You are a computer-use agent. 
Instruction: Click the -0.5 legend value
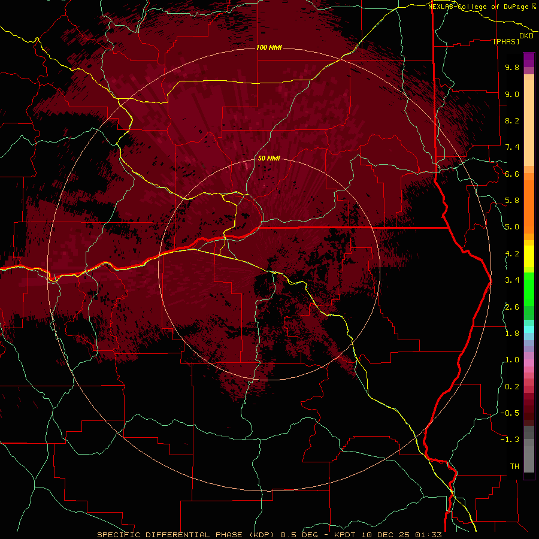(510, 413)
